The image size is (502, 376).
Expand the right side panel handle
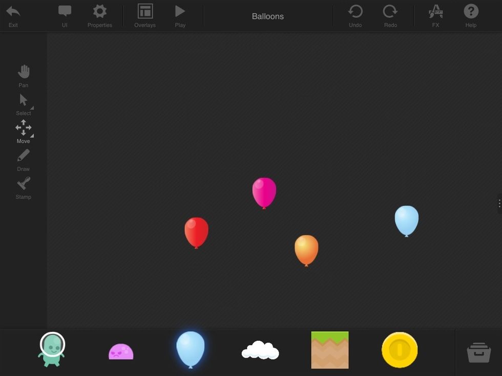point(499,203)
